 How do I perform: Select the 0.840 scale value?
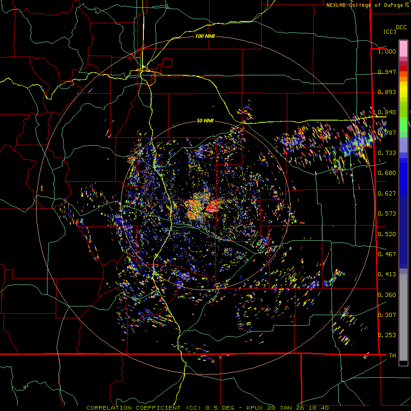[x=387, y=112]
